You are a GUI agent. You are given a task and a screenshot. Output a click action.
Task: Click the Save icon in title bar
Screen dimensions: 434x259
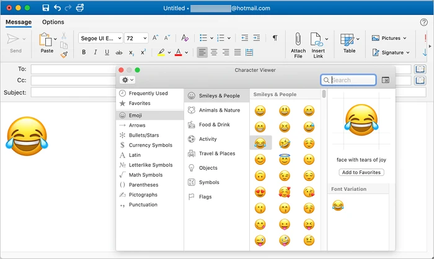(x=45, y=8)
